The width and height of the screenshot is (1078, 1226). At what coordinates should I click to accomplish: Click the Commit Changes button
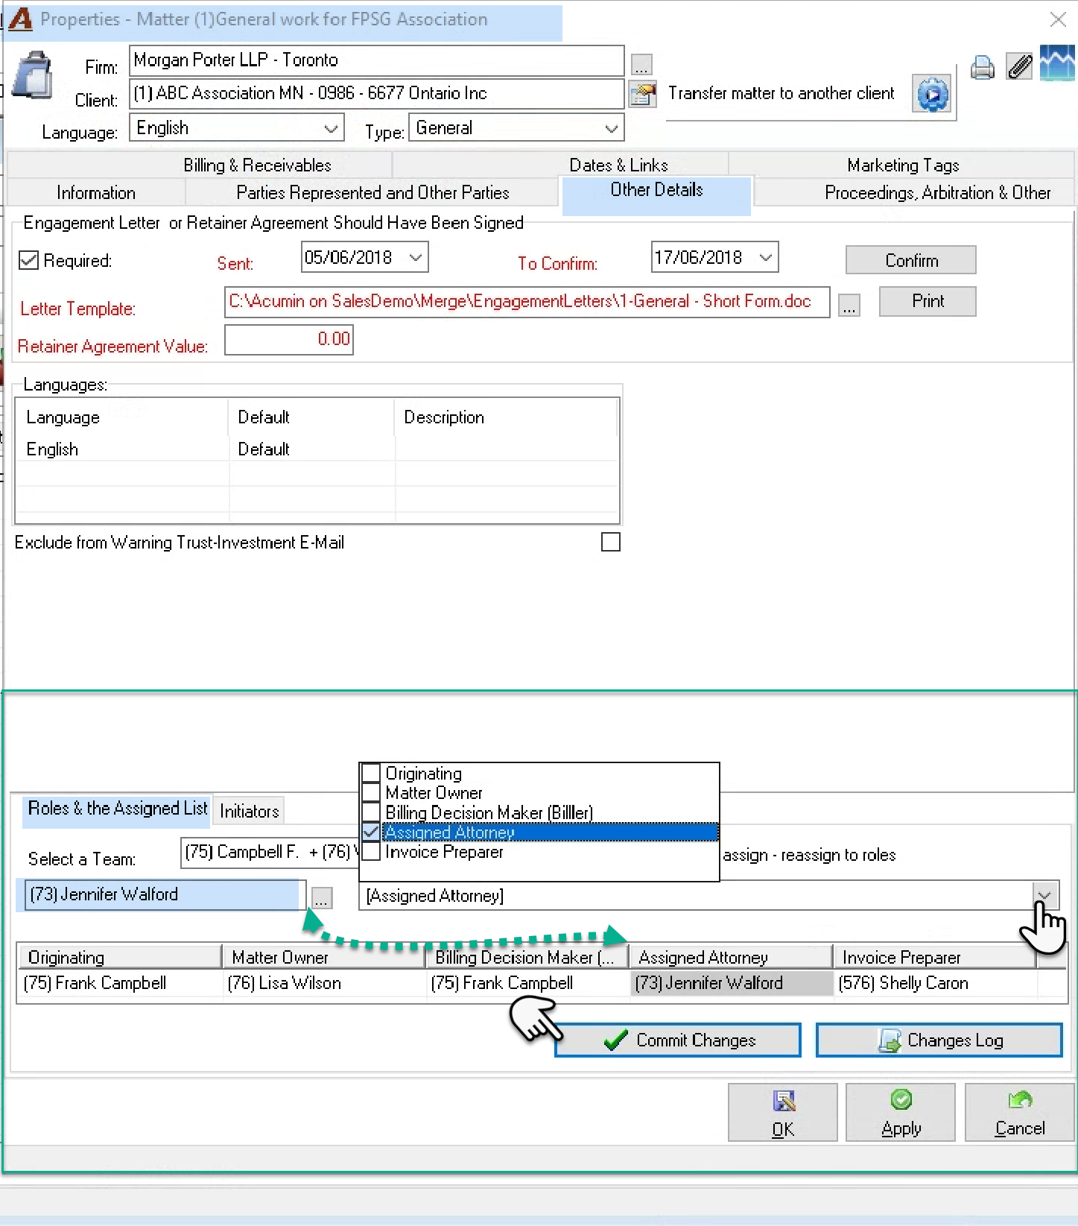[678, 1040]
